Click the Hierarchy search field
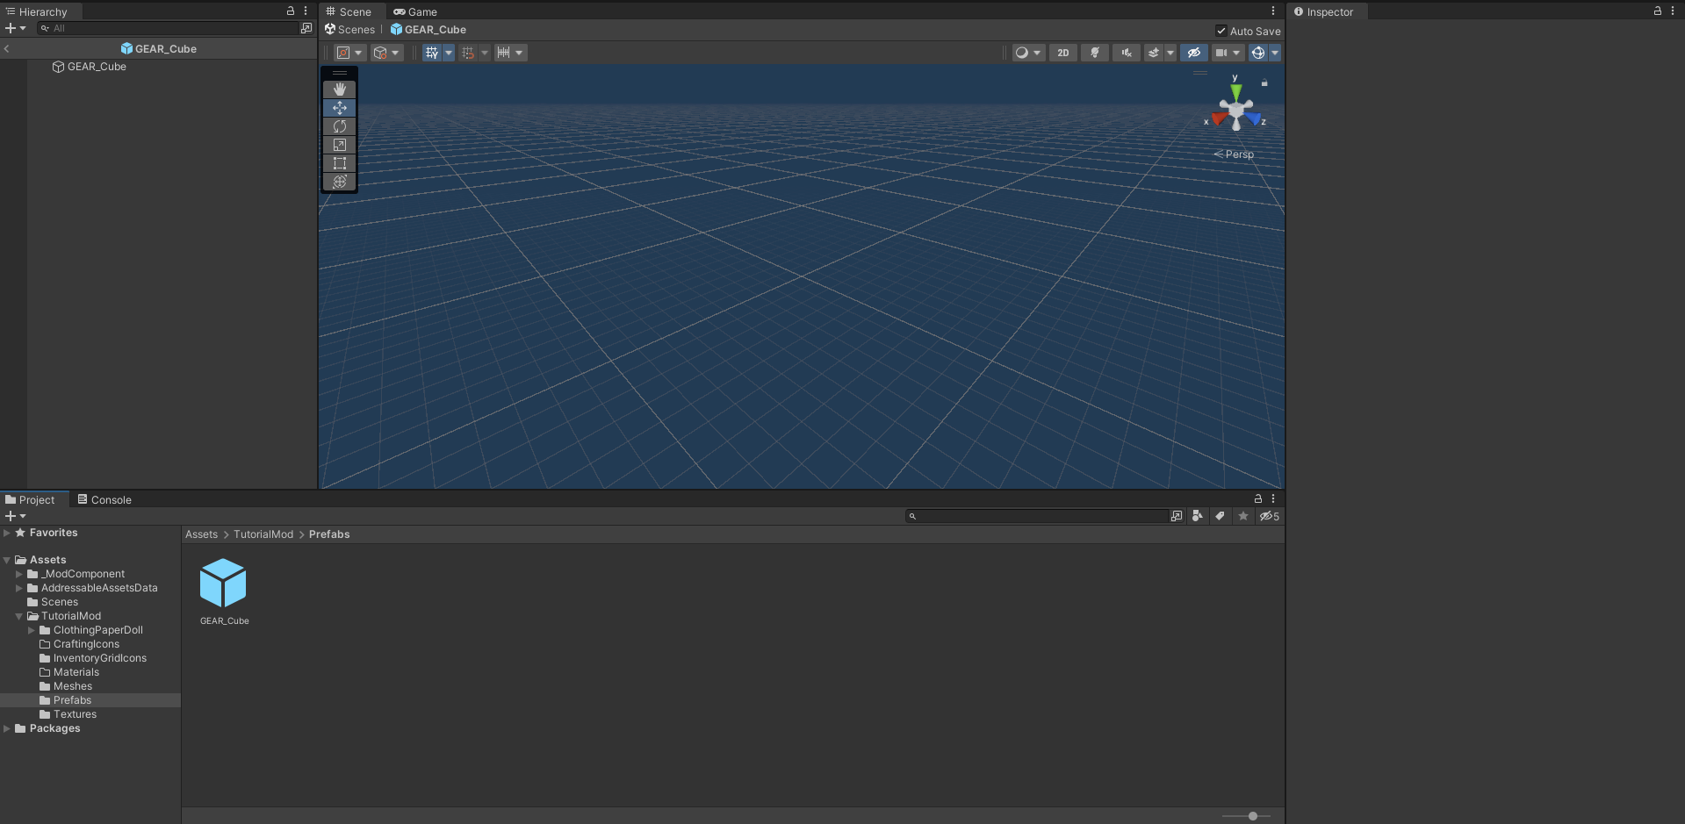Screen dimensions: 1685x824 point(168,28)
